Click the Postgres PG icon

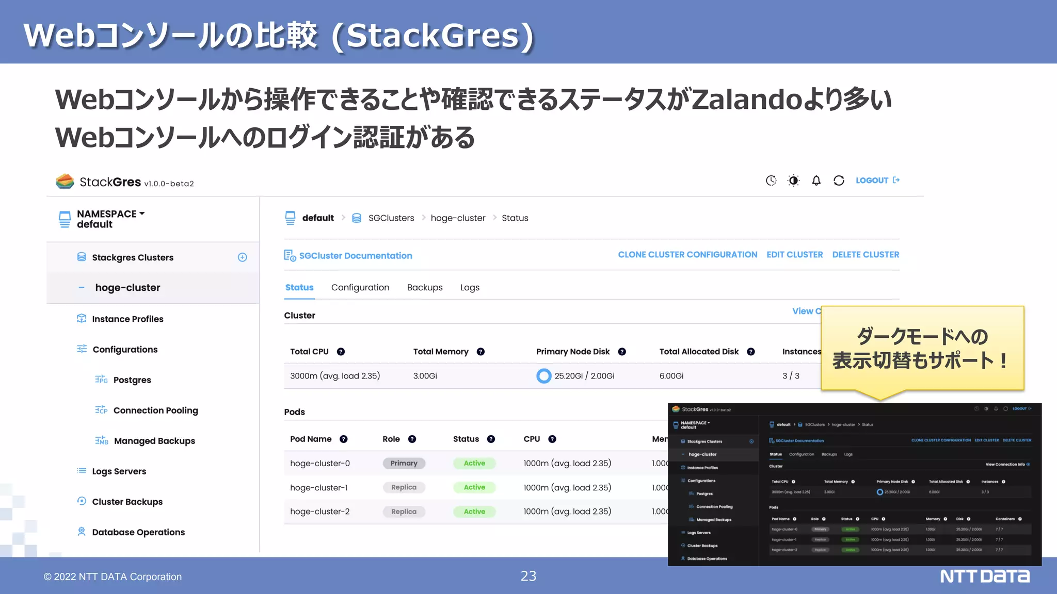click(x=101, y=379)
